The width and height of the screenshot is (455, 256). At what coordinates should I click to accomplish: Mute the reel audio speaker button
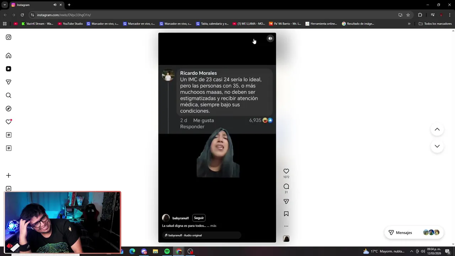270,38
